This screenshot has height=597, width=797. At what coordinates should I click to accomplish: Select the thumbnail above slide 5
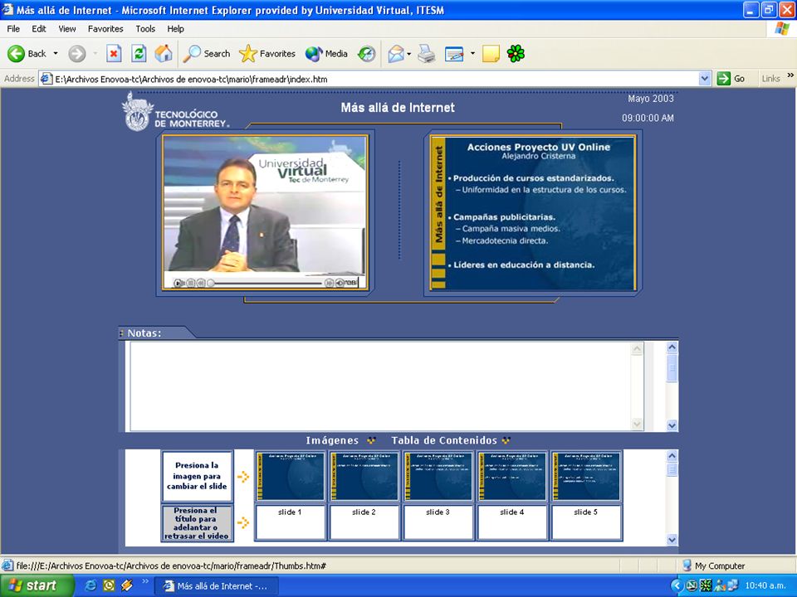click(585, 476)
